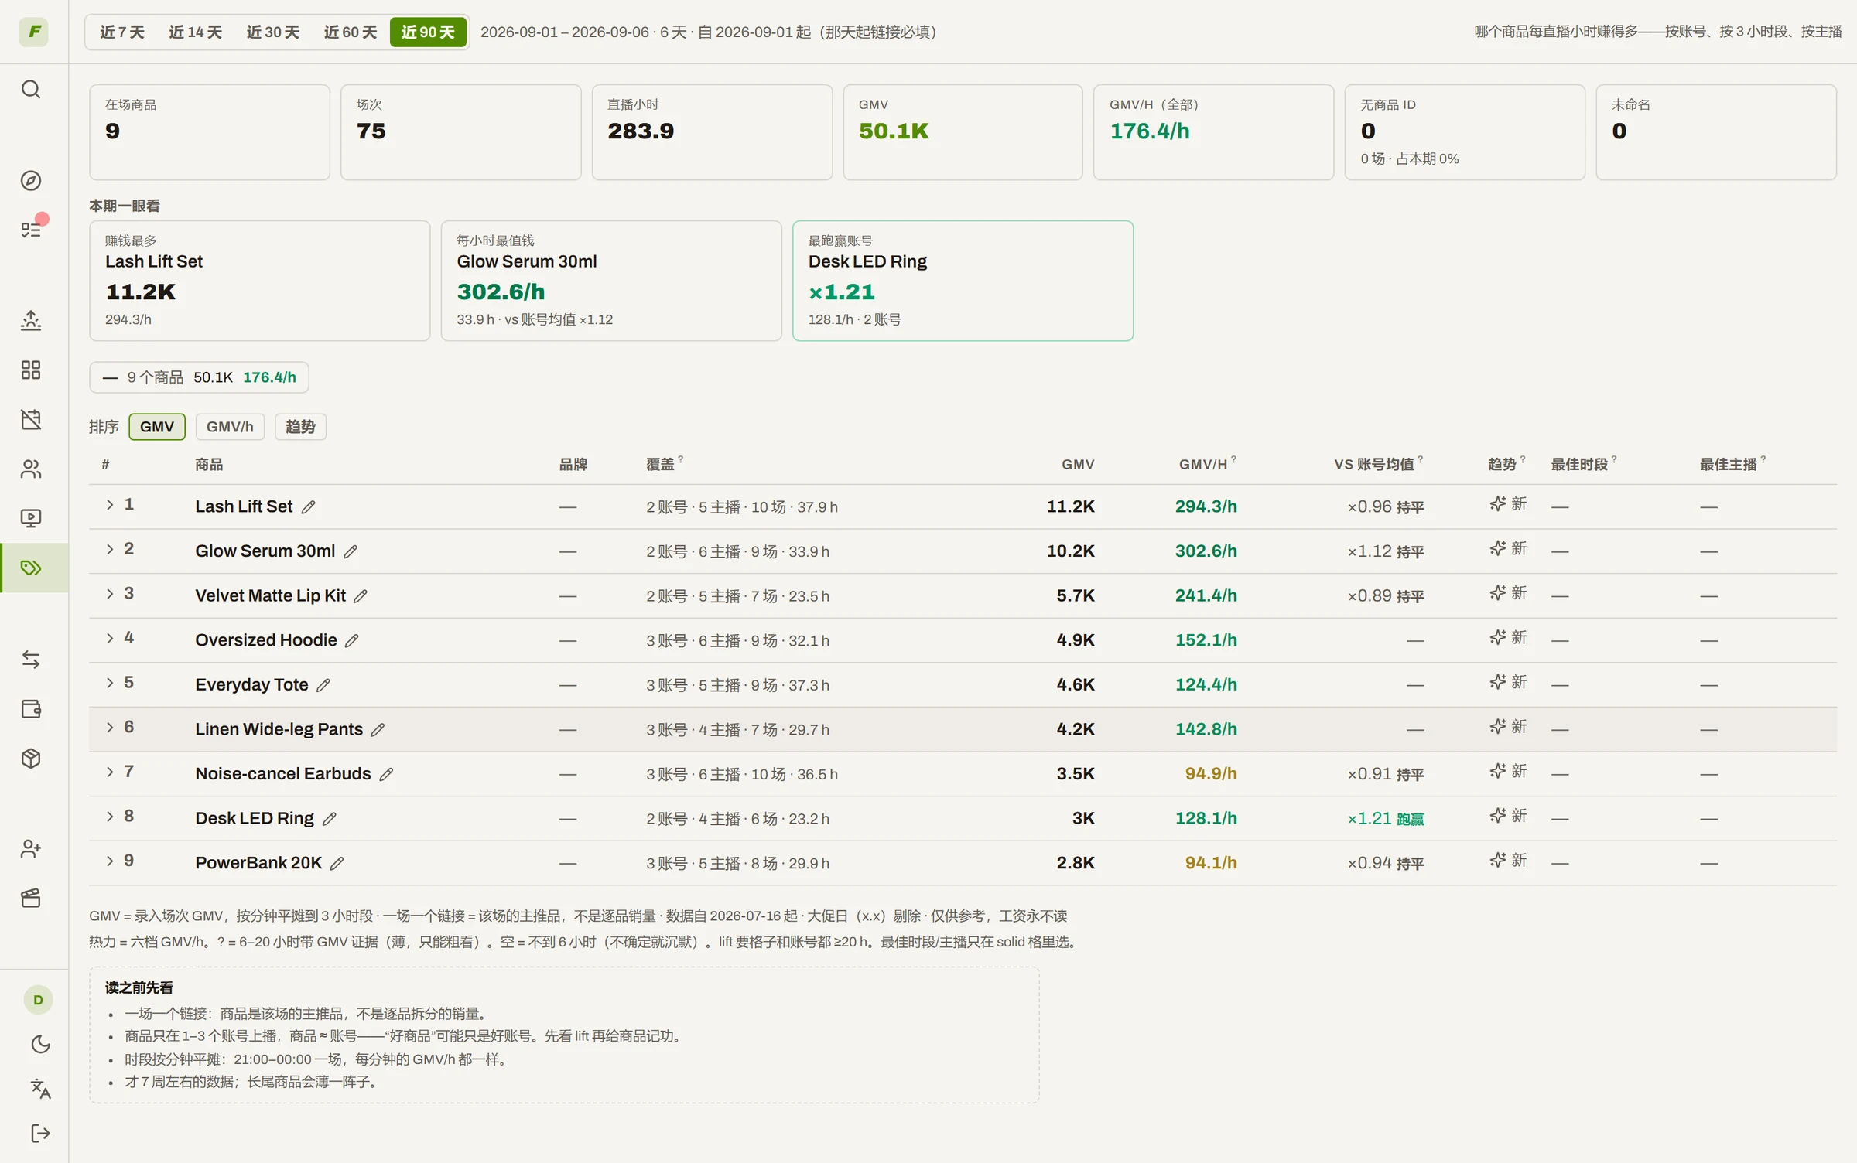
Task: Open the crossed-out calendar icon
Action: pyautogui.click(x=31, y=419)
